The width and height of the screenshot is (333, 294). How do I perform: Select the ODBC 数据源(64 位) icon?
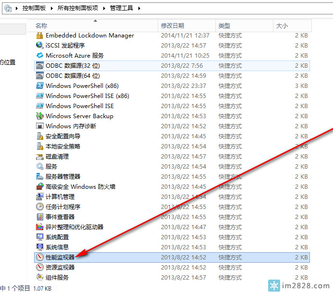tap(39, 75)
